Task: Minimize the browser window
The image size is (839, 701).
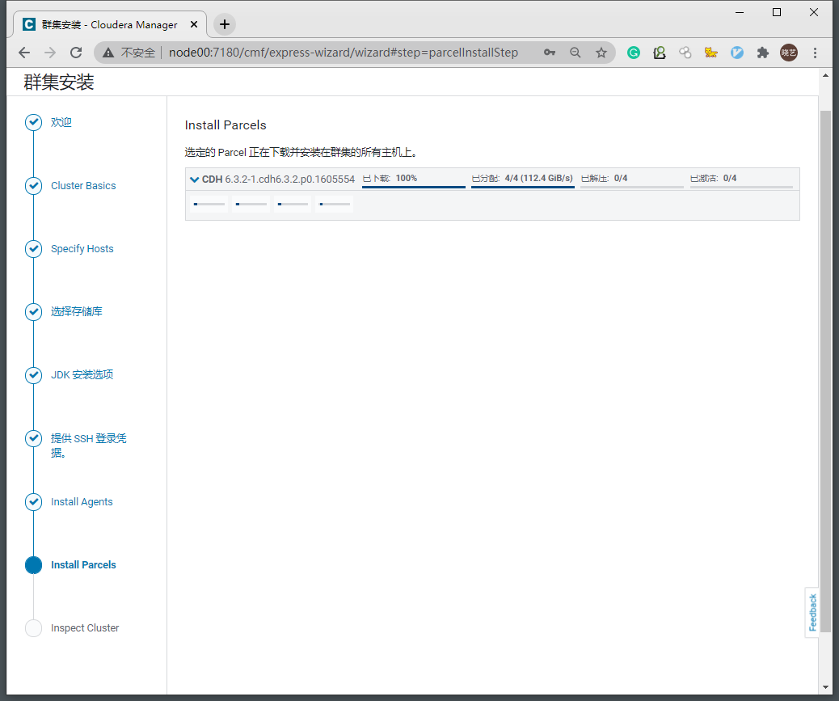Action: tap(740, 12)
